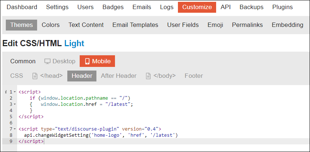Go to the Permalinks section

point(247,25)
